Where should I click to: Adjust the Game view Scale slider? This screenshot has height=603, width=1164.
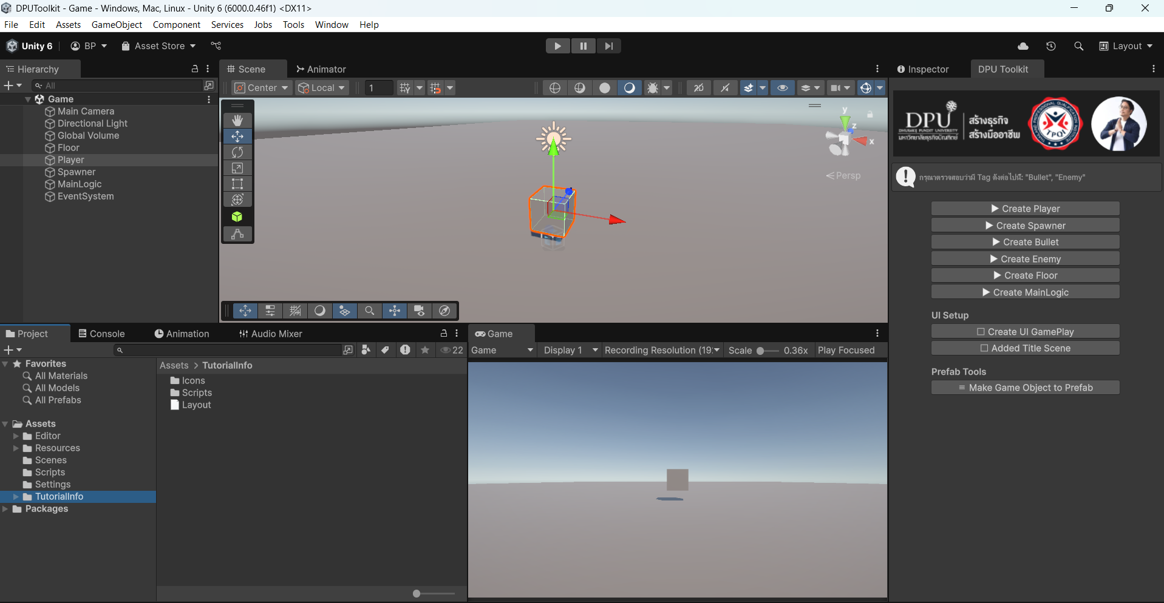pyautogui.click(x=767, y=351)
